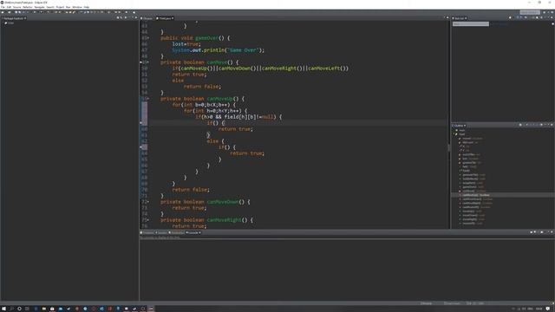Click Collapse All in Package Explorer toolbar
The width and height of the screenshot is (555, 312).
(118, 18)
